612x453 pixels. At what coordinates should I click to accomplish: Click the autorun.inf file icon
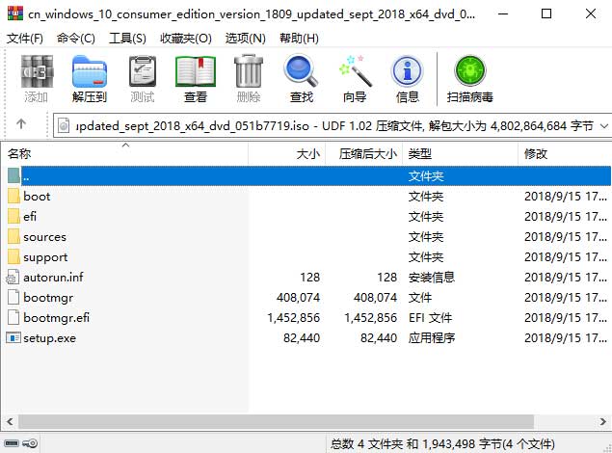tap(13, 277)
